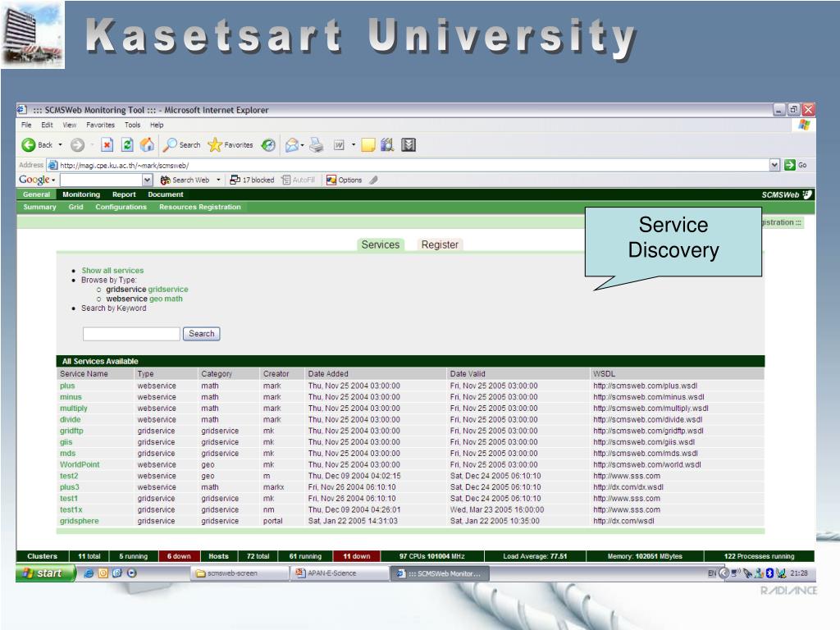840x630 pixels.
Task: Expand the Google search box history dropdown
Action: (148, 180)
